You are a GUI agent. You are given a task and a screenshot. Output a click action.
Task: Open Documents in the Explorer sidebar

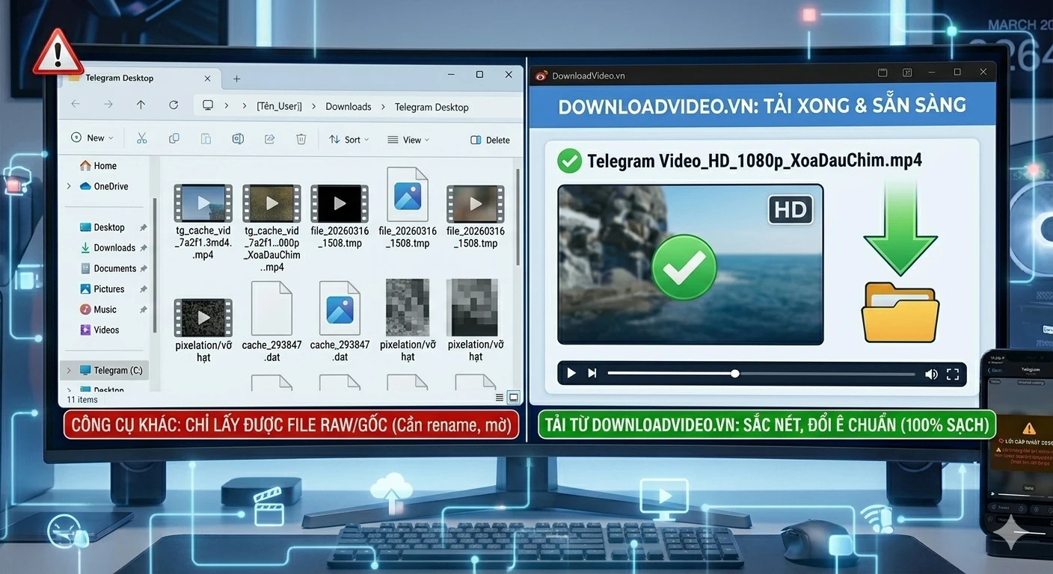tap(108, 268)
